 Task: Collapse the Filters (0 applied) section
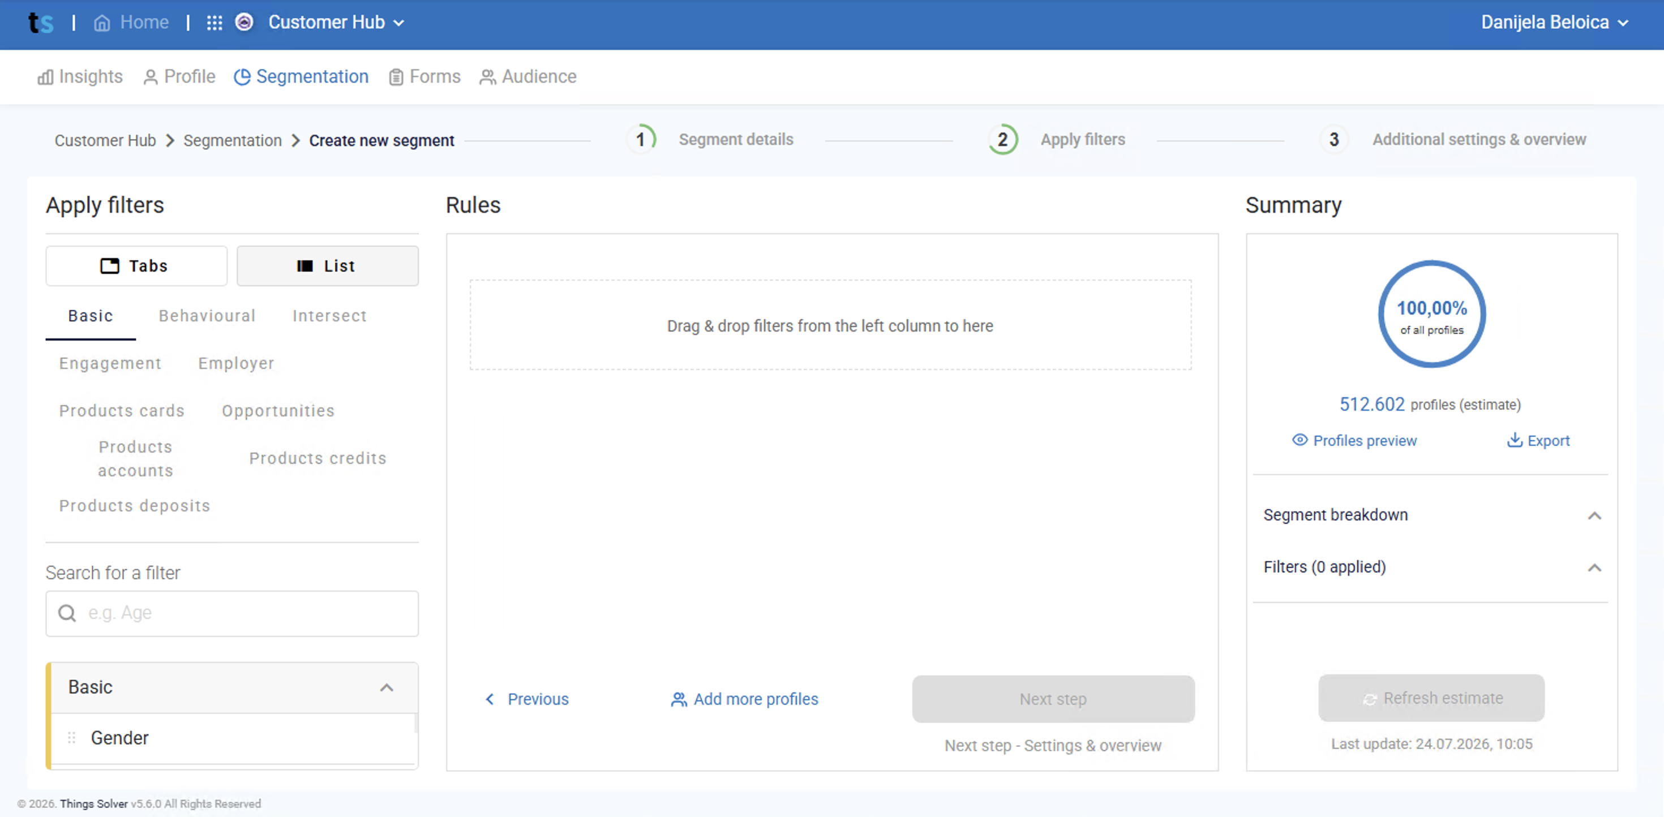coord(1594,569)
